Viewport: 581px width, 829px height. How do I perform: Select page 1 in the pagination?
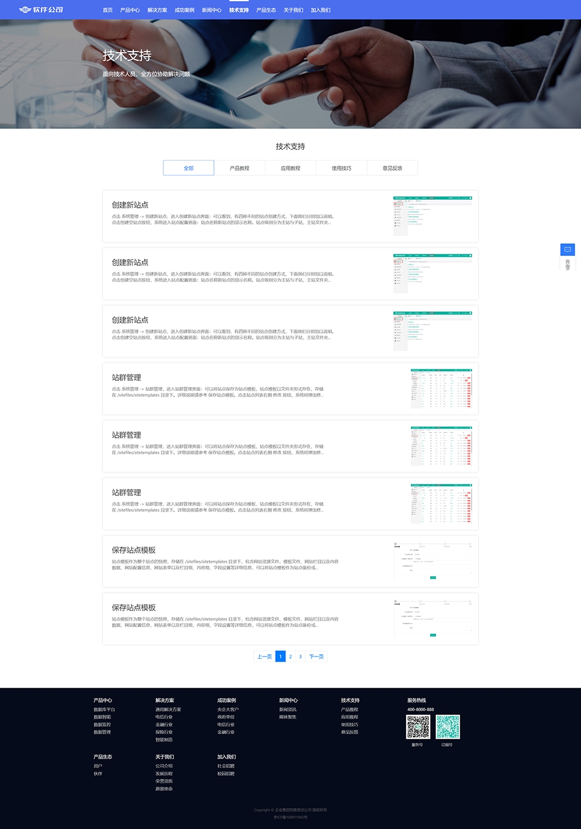280,657
